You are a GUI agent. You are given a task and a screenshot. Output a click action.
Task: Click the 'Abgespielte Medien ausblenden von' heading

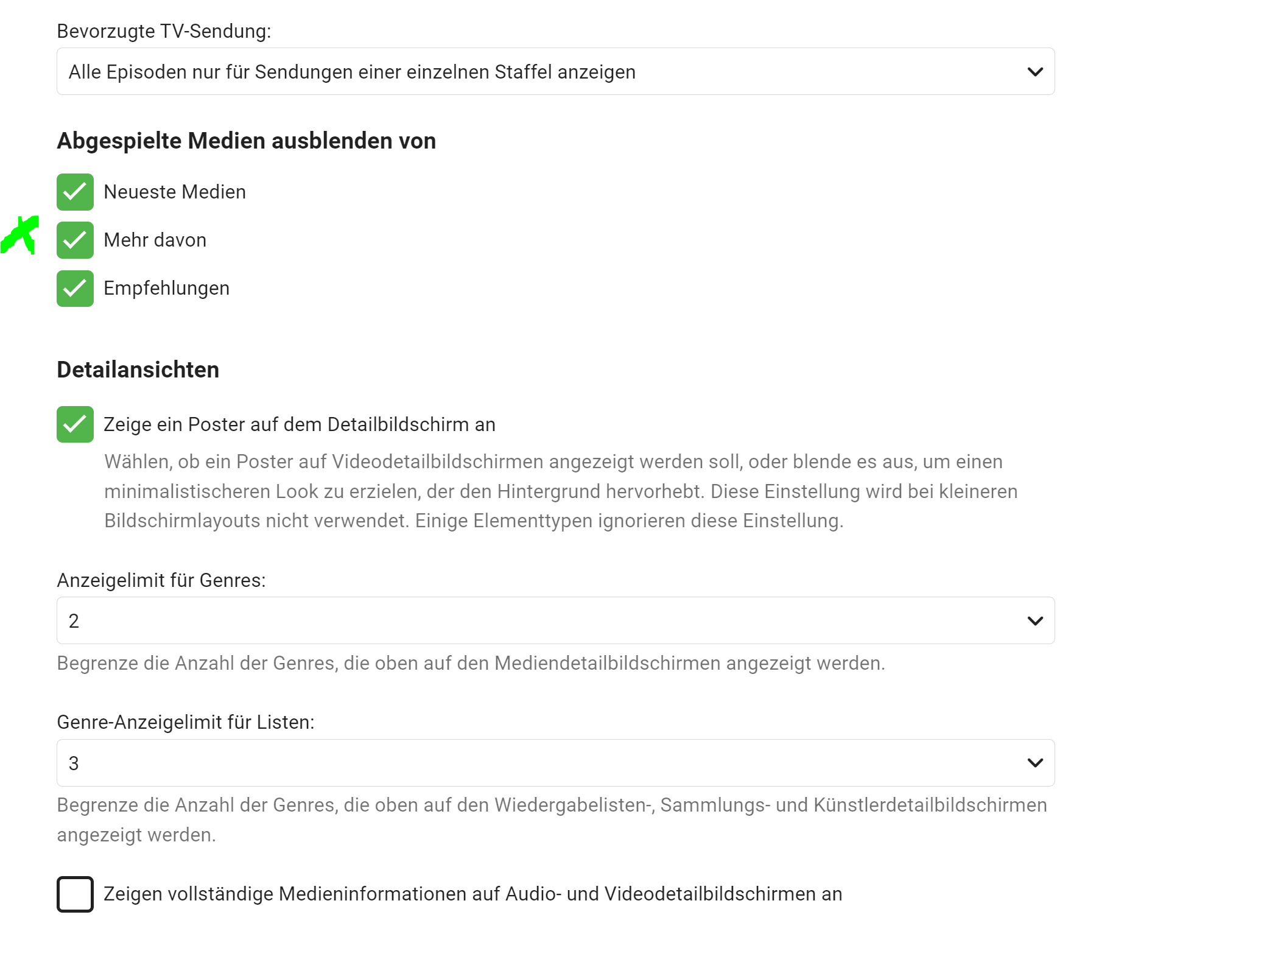pos(246,141)
